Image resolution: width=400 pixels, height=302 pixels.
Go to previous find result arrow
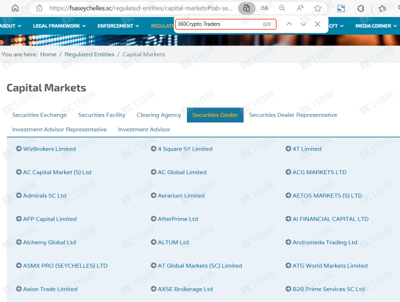tap(289, 24)
